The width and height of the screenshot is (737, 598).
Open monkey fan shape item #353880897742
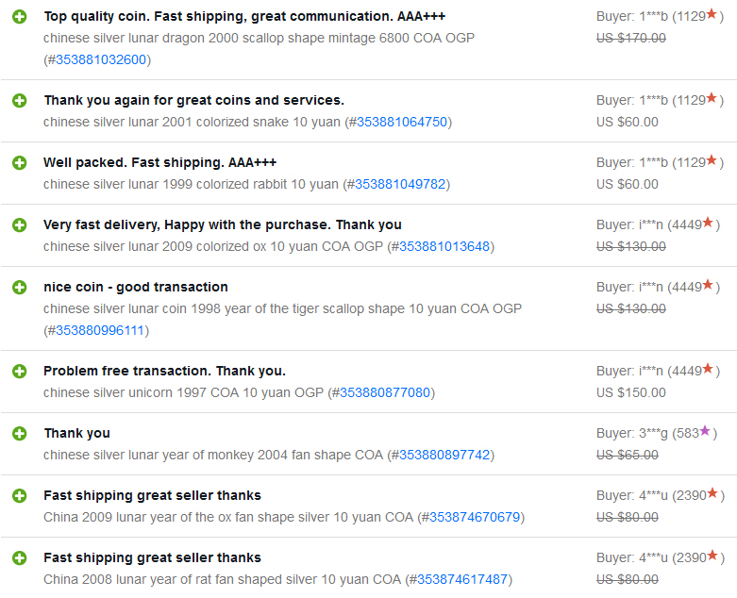coord(444,455)
